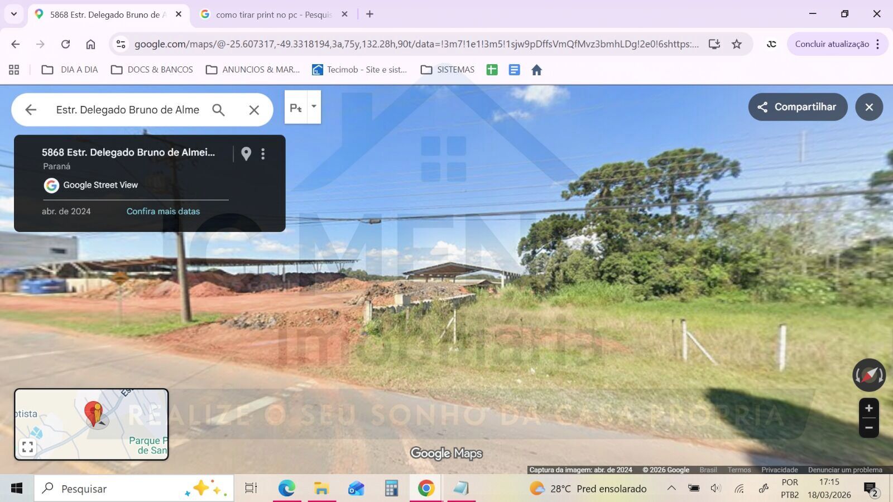This screenshot has height=502, width=893.
Task: Go back using the search box arrow
Action: pyautogui.click(x=31, y=110)
